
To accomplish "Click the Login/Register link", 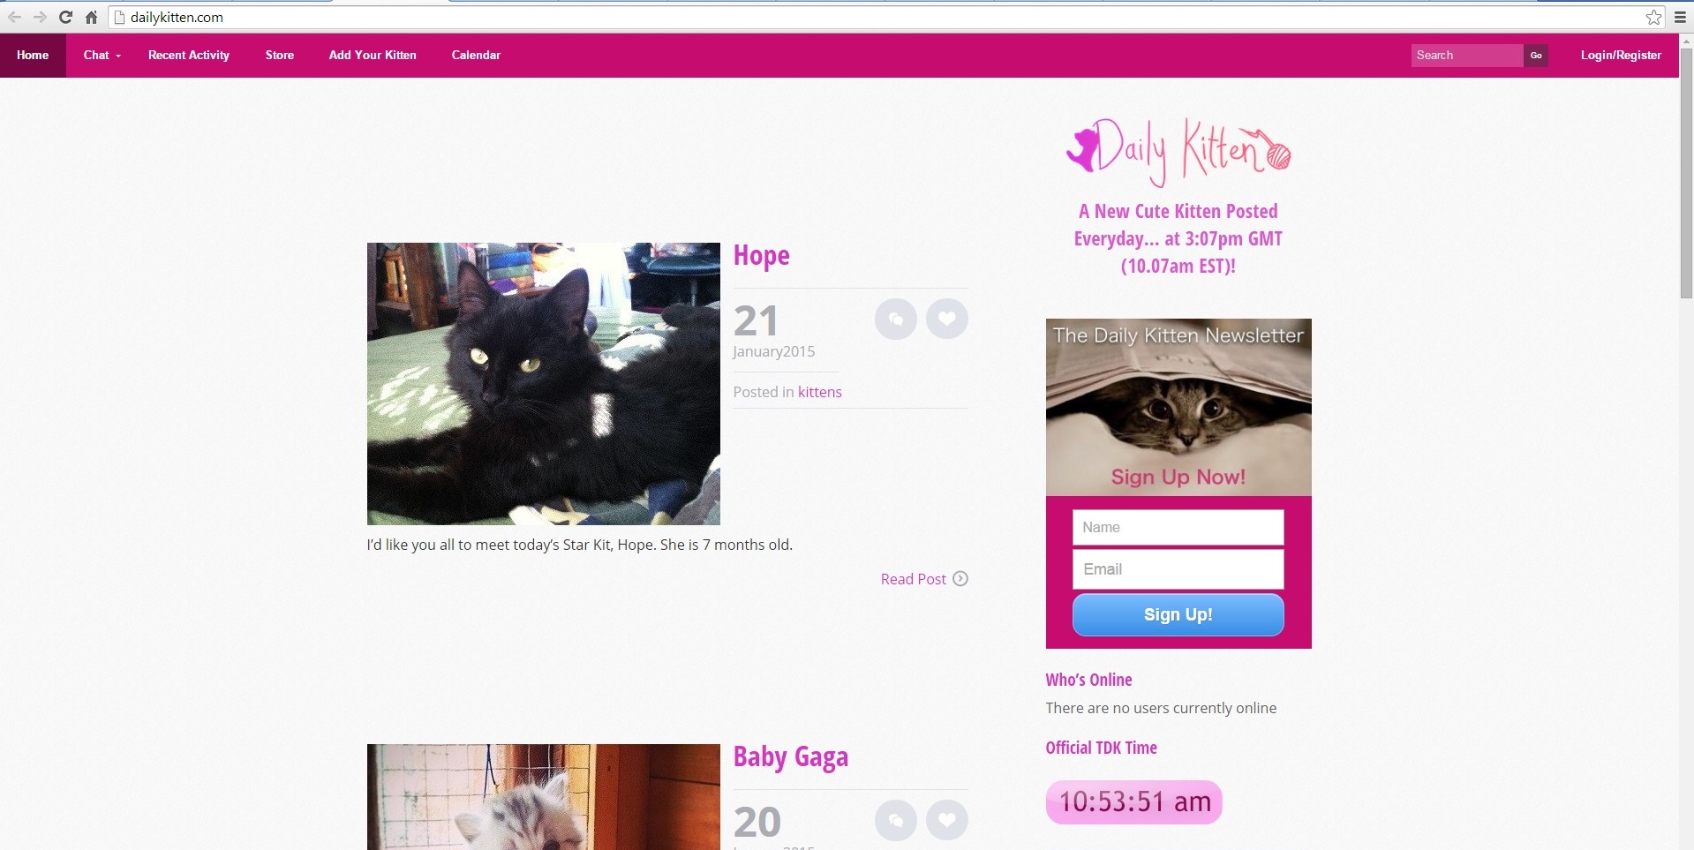I will point(1621,55).
